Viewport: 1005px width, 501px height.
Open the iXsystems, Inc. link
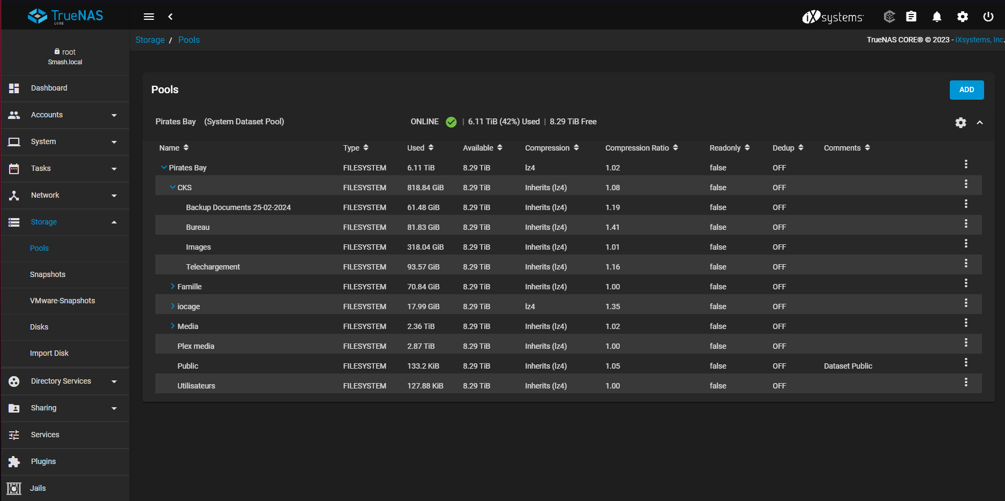(979, 40)
